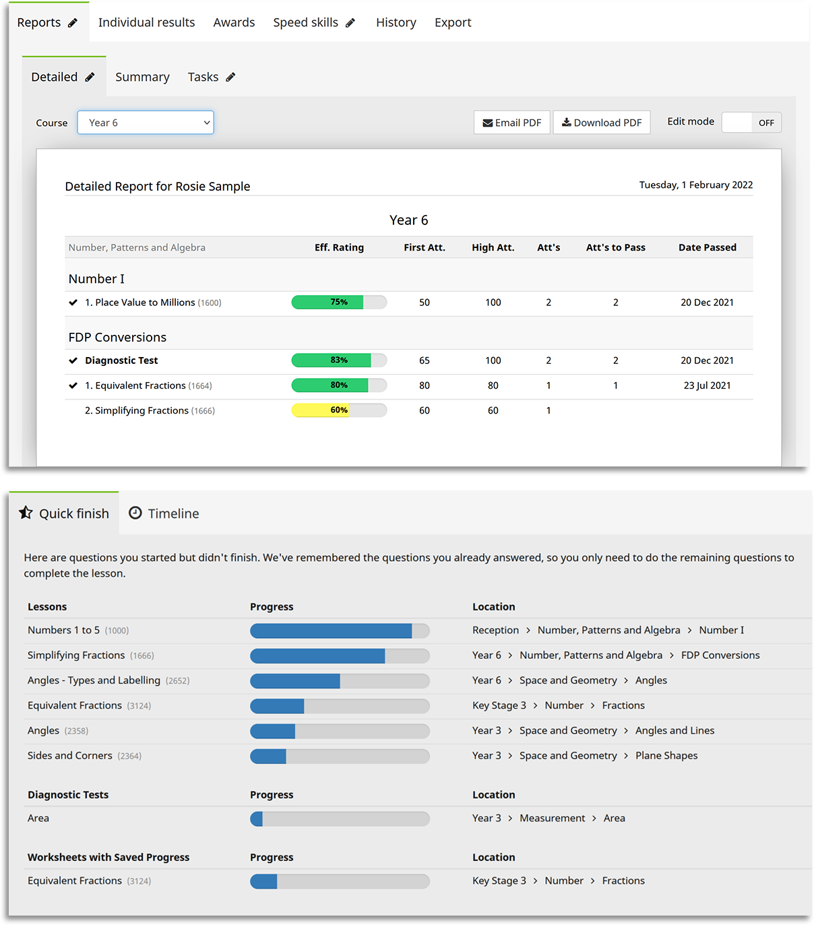Click the pencil icon beside Reports tab

coord(73,23)
